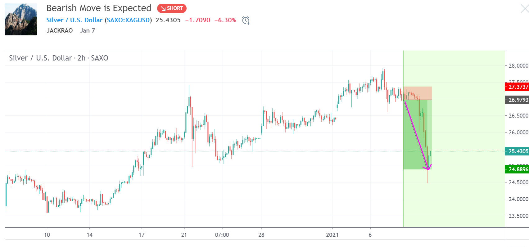The width and height of the screenshot is (529, 247).
Task: Select the green 25.4305 current price label
Action: 518,151
